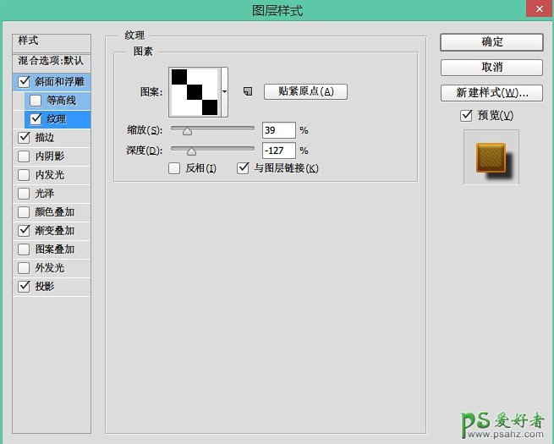This screenshot has width=554, height=444.
Task: Open 混合选项:默认 settings
Action: point(52,63)
